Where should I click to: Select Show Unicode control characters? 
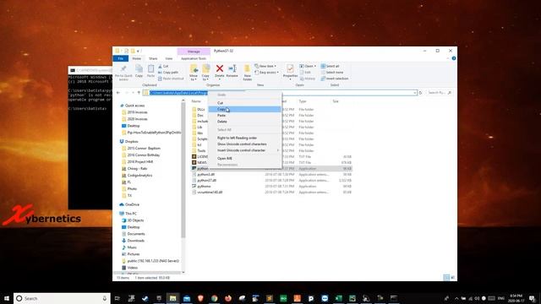pyautogui.click(x=244, y=144)
